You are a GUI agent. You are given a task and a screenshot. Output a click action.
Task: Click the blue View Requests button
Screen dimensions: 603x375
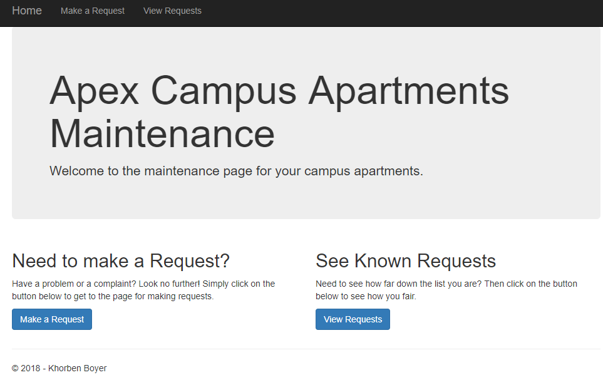coord(353,319)
